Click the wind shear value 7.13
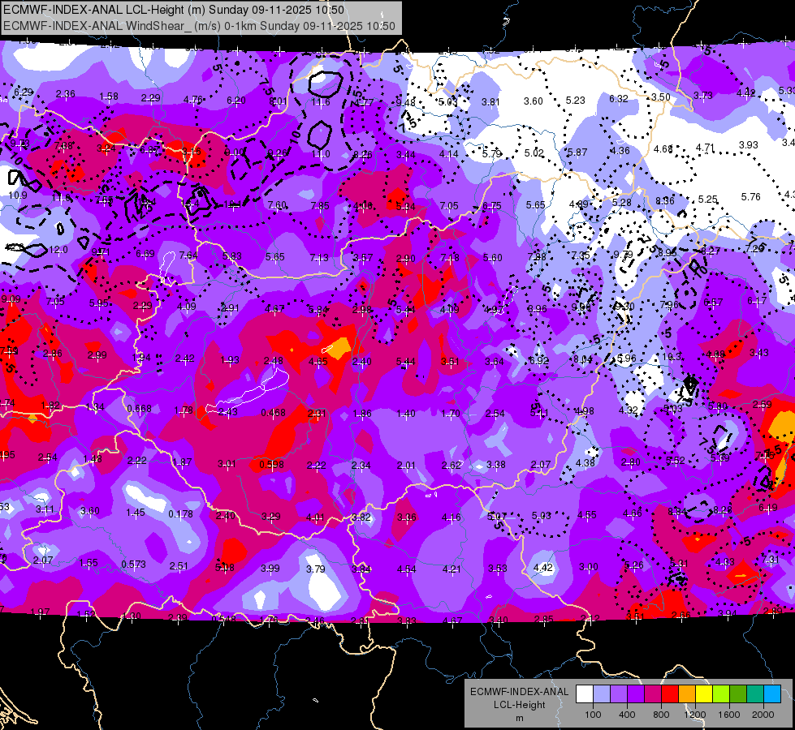 (319, 257)
